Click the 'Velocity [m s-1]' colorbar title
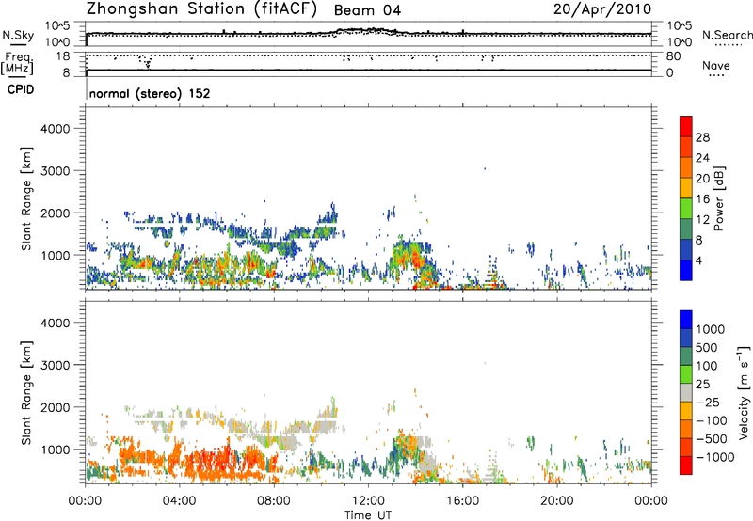The height and width of the screenshot is (521, 753). (x=744, y=392)
